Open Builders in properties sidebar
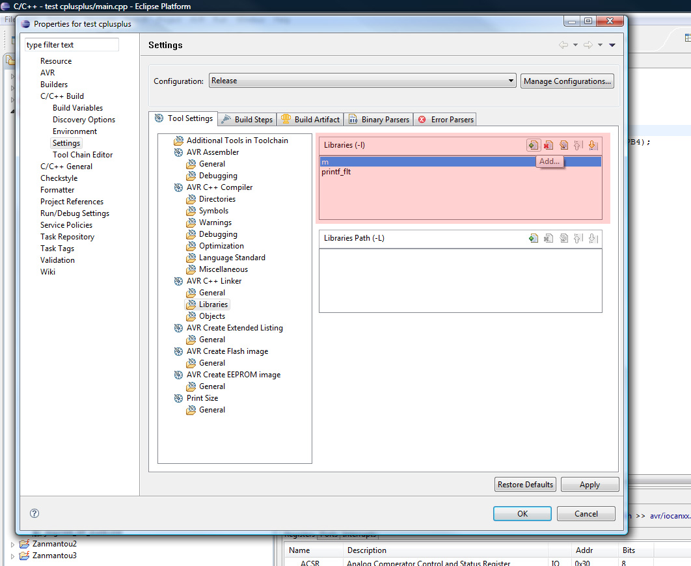Image resolution: width=691 pixels, height=566 pixels. pos(54,84)
